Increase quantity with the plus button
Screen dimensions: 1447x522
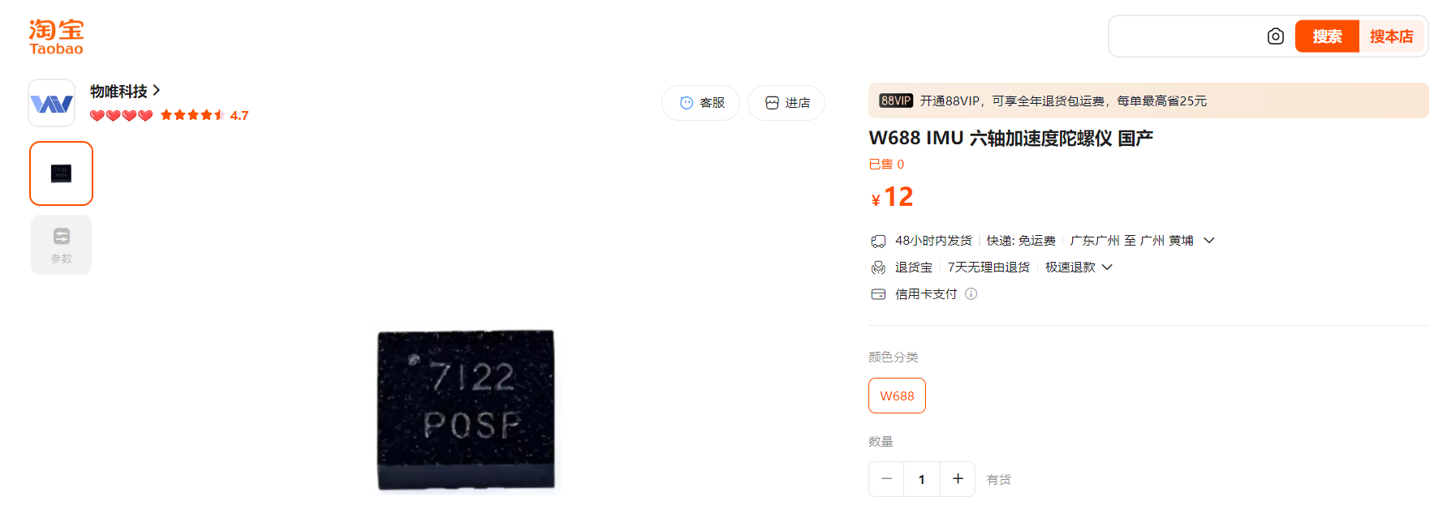[958, 479]
